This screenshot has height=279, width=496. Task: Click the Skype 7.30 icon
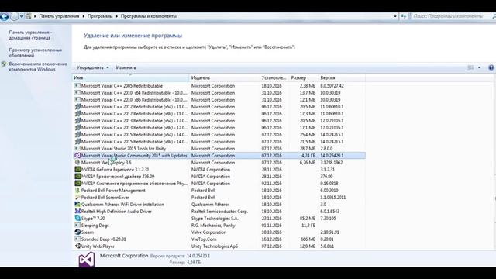pos(77,218)
